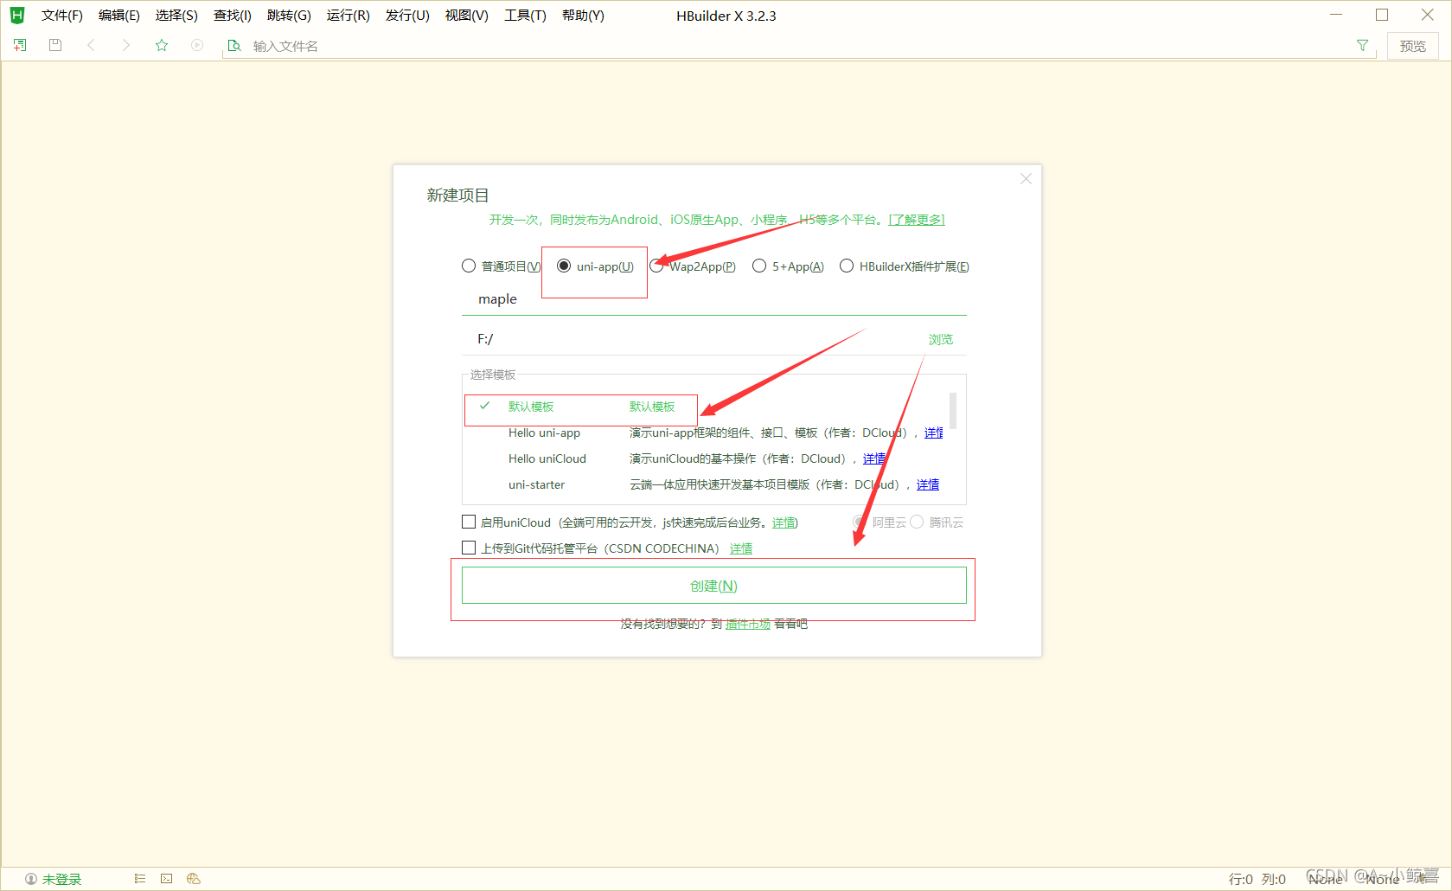The image size is (1452, 891).
Task: Click the bookmark star icon
Action: tap(162, 45)
